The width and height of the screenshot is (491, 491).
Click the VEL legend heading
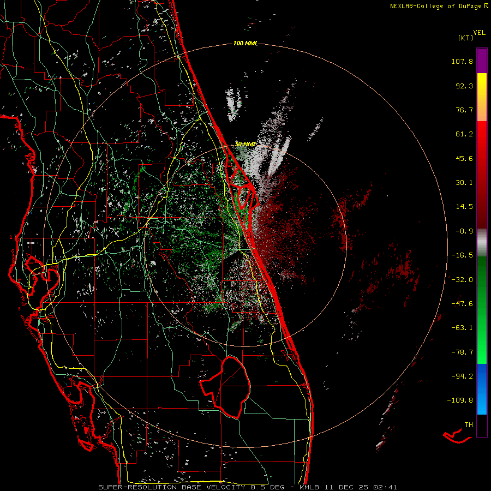[479, 33]
